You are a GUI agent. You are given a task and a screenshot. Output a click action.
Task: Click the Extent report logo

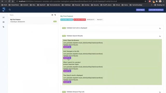4,10
